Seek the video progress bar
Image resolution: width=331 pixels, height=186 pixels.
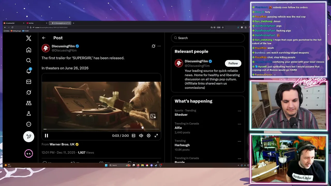click(101, 129)
